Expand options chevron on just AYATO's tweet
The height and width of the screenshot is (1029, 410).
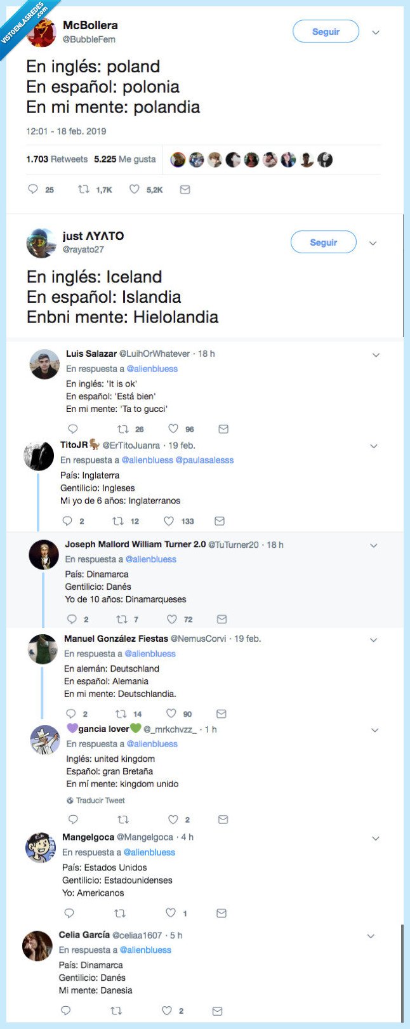tap(373, 243)
